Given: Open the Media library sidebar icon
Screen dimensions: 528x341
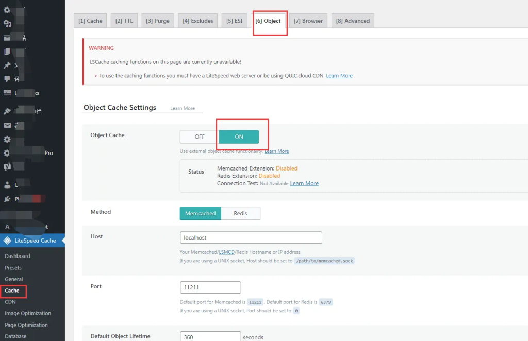Looking at the screenshot, I should pos(7,24).
